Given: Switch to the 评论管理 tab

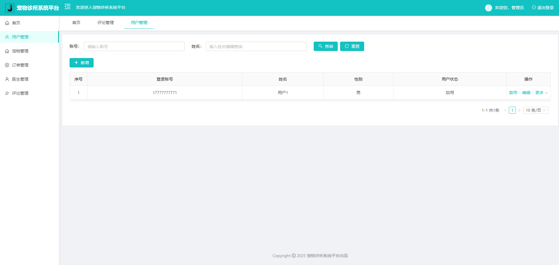Looking at the screenshot, I should pos(106,23).
